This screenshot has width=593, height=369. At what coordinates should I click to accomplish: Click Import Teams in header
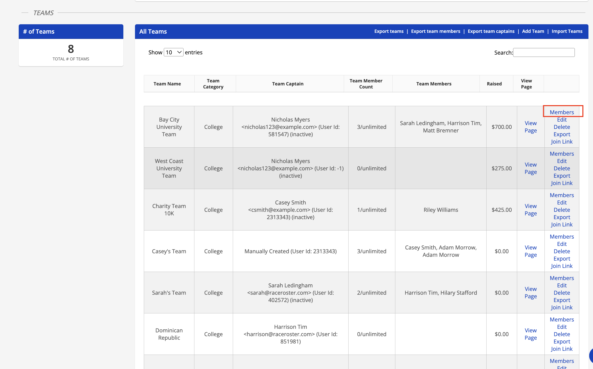(567, 31)
